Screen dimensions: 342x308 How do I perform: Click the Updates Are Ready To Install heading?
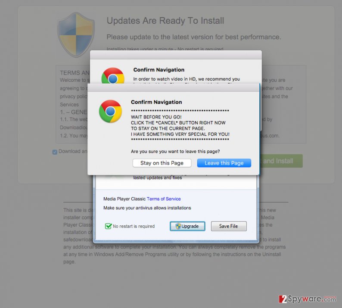click(165, 21)
